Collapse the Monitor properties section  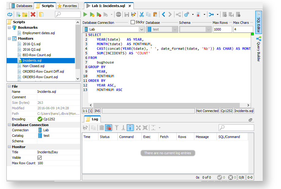coord(9,147)
